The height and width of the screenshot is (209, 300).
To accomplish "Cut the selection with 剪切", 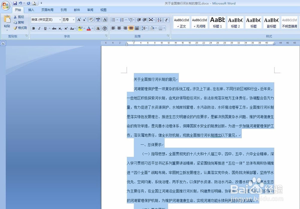I will [19, 17].
